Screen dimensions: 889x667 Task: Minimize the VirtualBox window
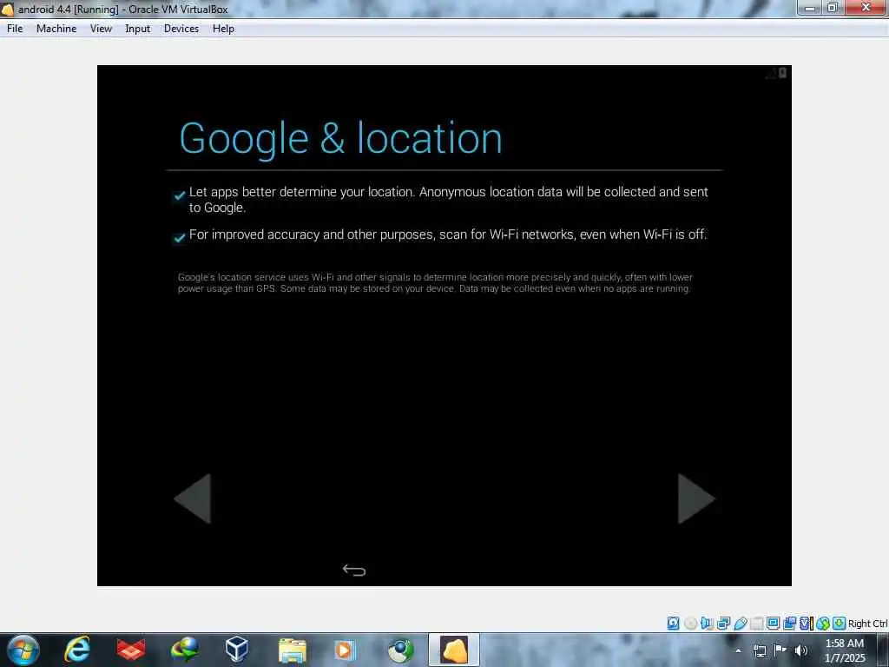point(809,8)
